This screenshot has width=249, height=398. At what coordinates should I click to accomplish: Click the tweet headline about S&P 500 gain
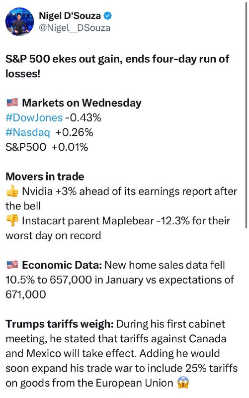pos(117,66)
